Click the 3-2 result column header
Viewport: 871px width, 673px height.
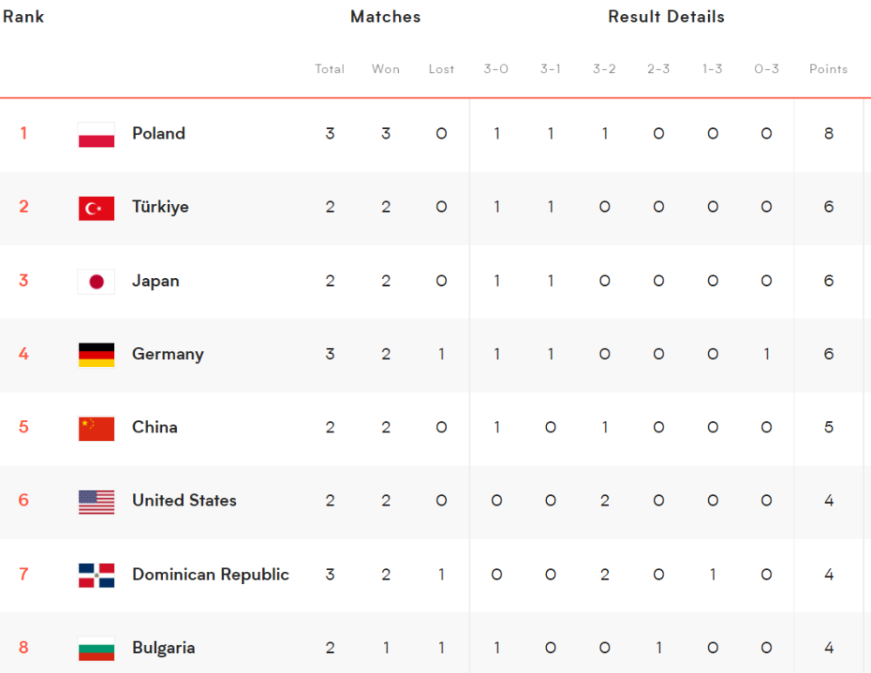point(604,69)
